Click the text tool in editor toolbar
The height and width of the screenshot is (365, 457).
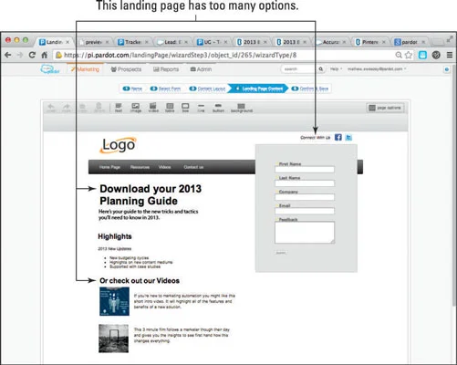pyautogui.click(x=119, y=108)
